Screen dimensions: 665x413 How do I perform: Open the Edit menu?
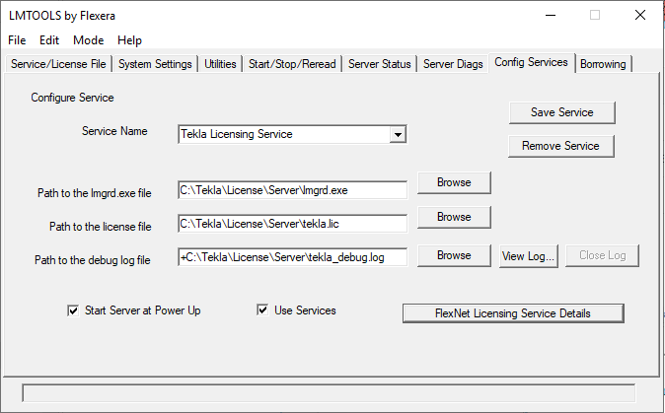pyautogui.click(x=49, y=40)
